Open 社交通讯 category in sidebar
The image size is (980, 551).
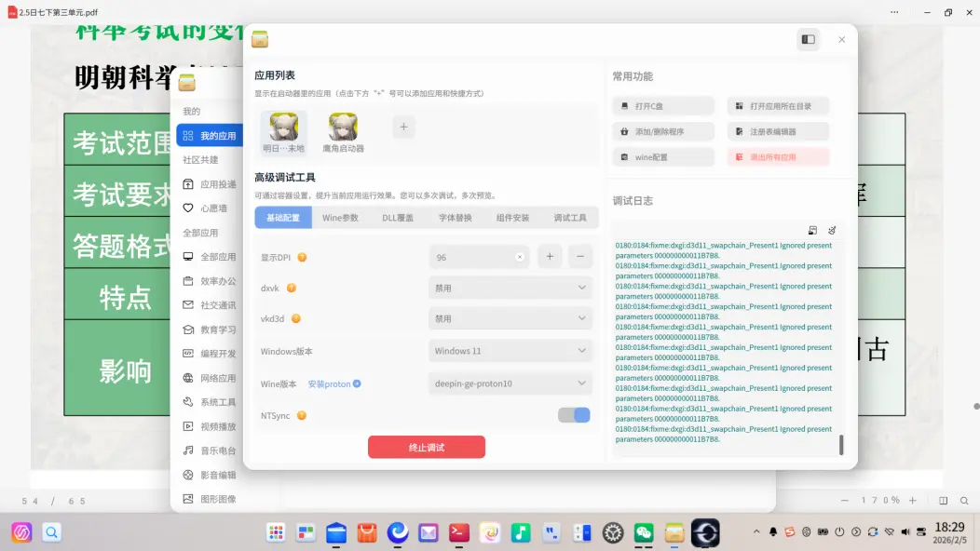[210, 305]
